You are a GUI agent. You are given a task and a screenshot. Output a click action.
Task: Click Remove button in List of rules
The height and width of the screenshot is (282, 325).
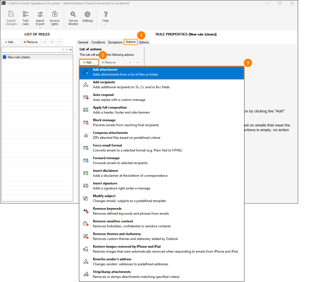(31, 42)
